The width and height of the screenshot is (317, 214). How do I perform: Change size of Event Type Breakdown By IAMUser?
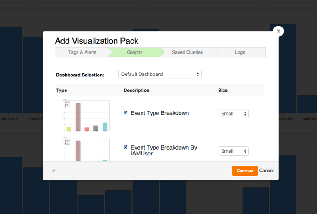(x=233, y=151)
